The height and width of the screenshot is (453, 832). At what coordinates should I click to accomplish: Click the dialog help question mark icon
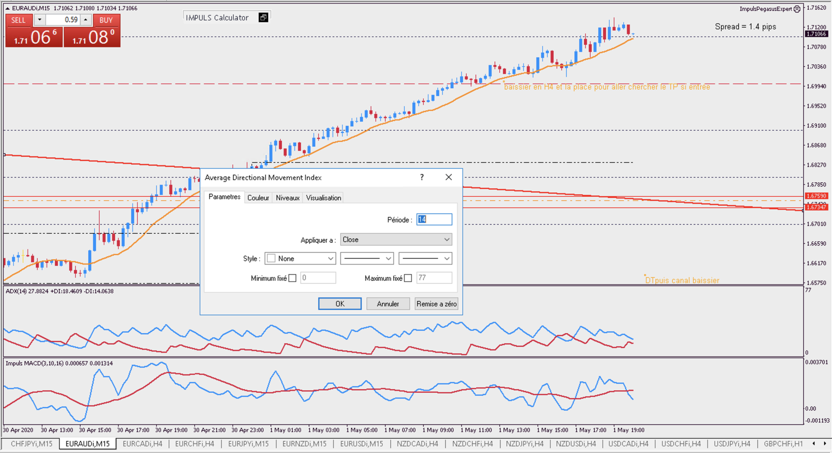[422, 177]
